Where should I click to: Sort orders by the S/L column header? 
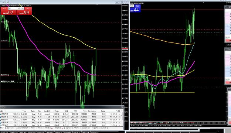point(66,111)
